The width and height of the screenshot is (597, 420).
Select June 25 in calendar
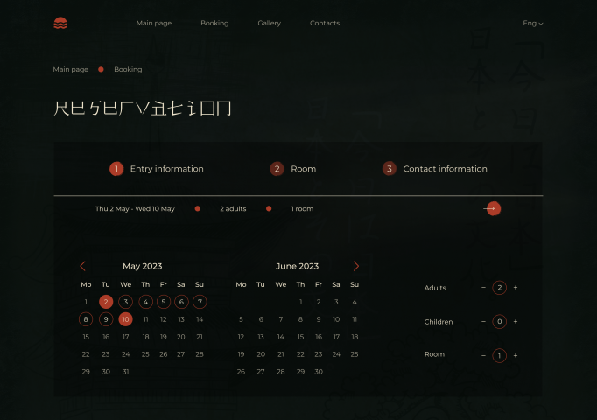[355, 354]
